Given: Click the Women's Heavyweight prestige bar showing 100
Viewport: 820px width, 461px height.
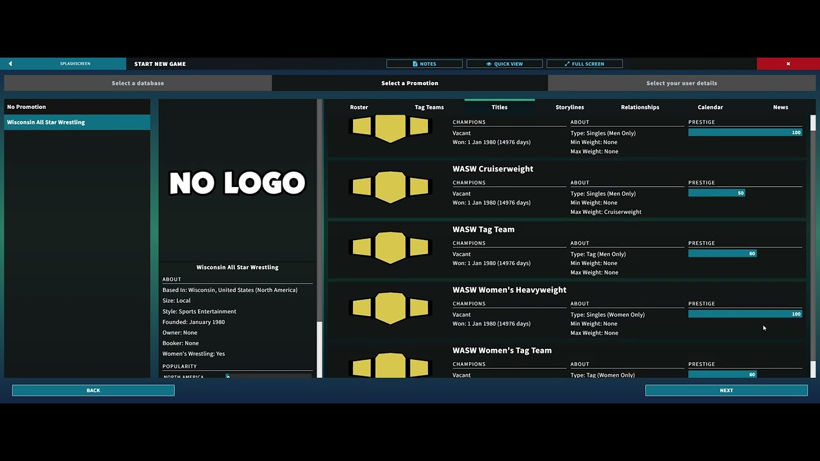Looking at the screenshot, I should click(745, 314).
